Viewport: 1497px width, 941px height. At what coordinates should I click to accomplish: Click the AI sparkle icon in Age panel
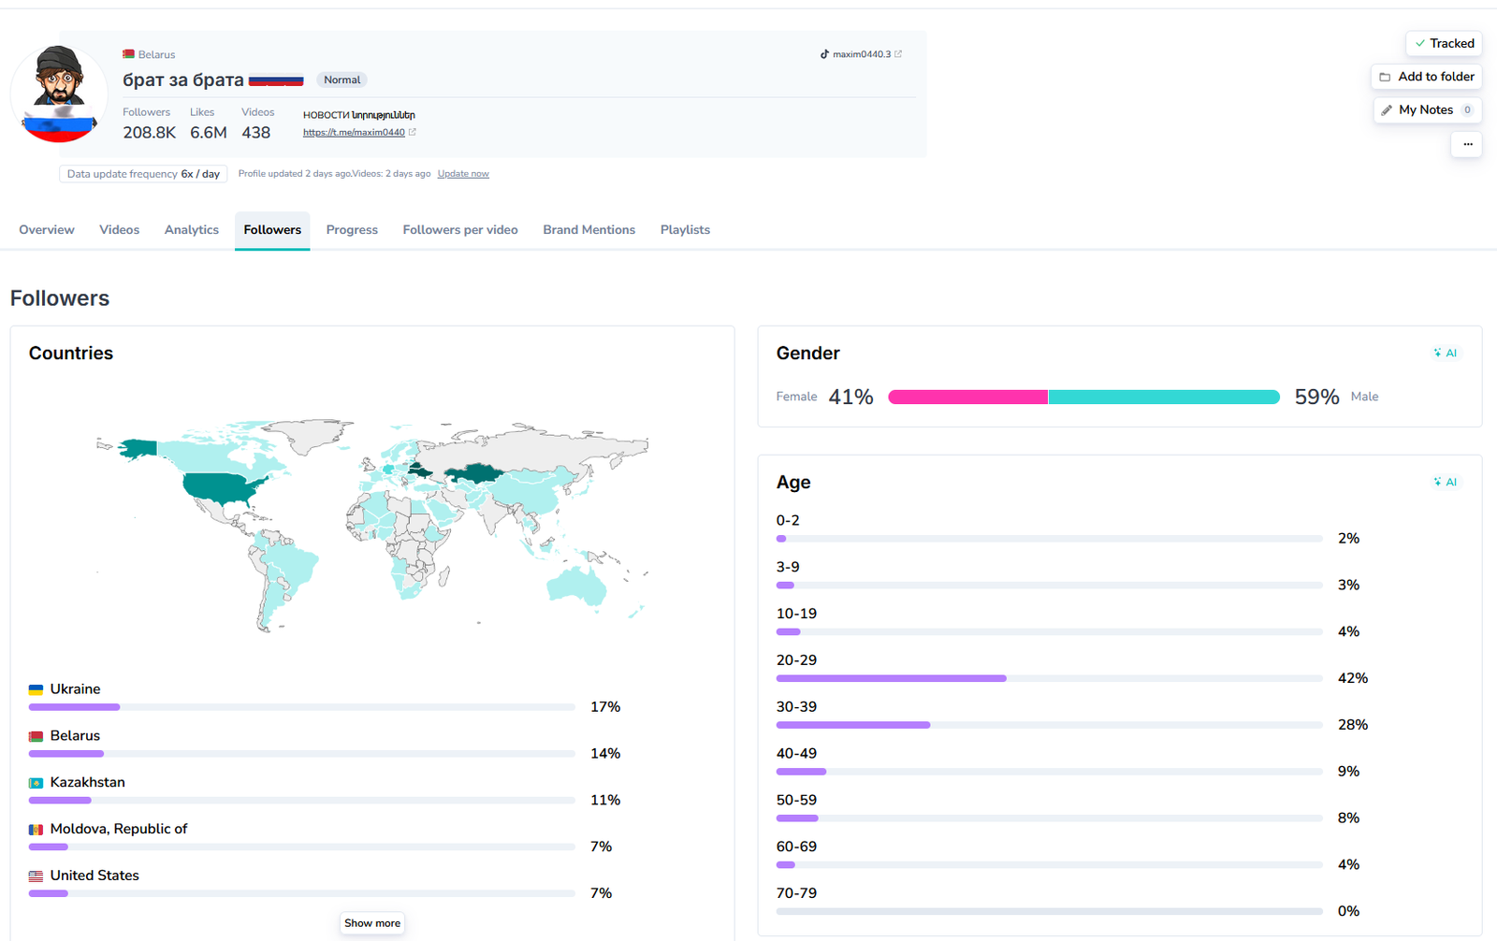pyautogui.click(x=1438, y=482)
